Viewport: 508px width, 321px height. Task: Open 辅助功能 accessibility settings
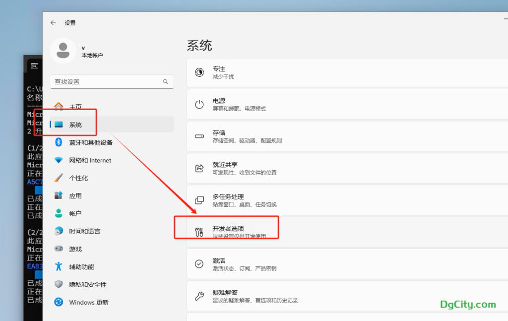(x=81, y=267)
